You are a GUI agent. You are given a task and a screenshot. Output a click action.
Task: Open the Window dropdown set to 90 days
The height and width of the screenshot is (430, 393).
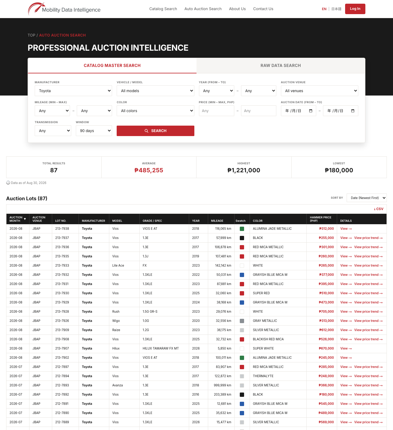94,131
